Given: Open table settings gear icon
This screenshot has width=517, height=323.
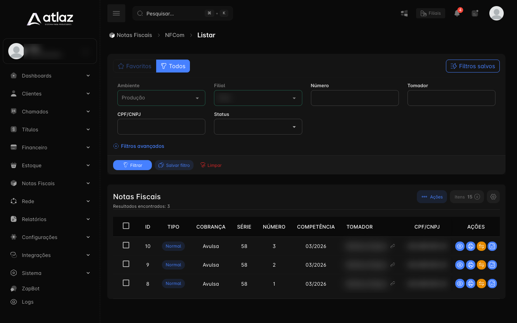Looking at the screenshot, I should point(493,197).
